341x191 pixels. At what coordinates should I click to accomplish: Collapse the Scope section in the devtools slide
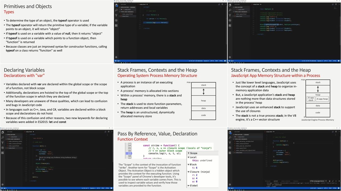pos(189,153)
